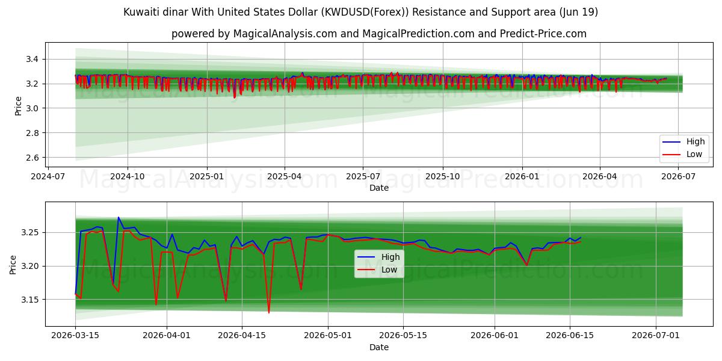Click the 2026-04-01 date tick label
Screen dimensions: 722x361
[x=167, y=336]
